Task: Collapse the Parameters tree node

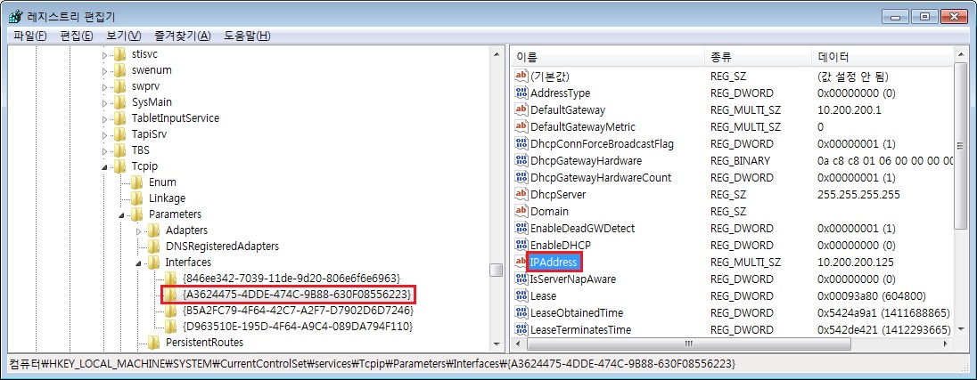Action: 121,214
